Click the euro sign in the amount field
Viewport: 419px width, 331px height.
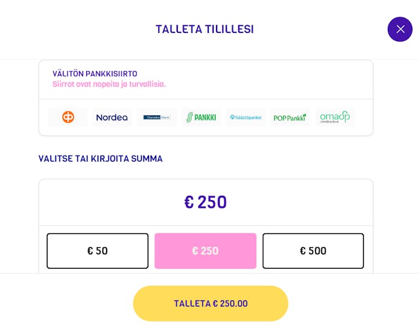coord(189,202)
